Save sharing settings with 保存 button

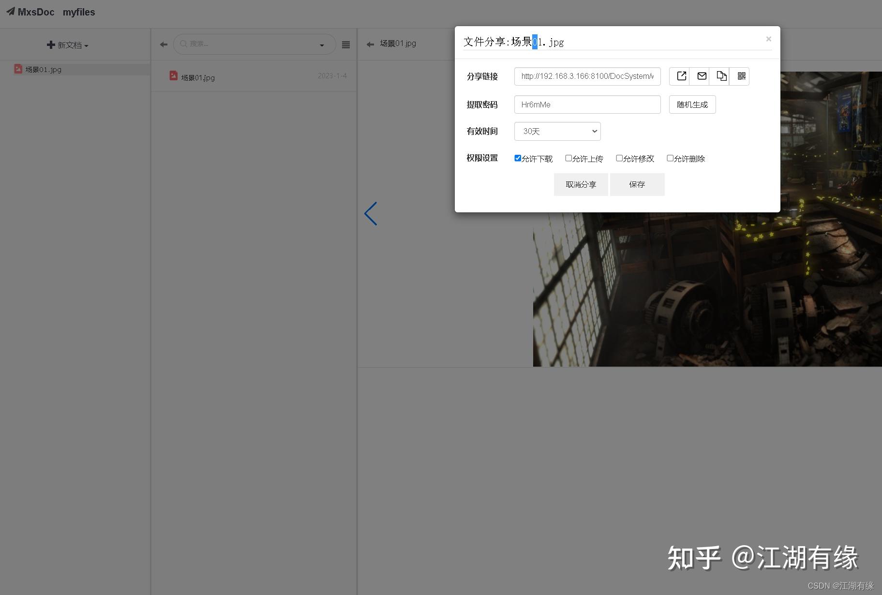[x=637, y=184]
